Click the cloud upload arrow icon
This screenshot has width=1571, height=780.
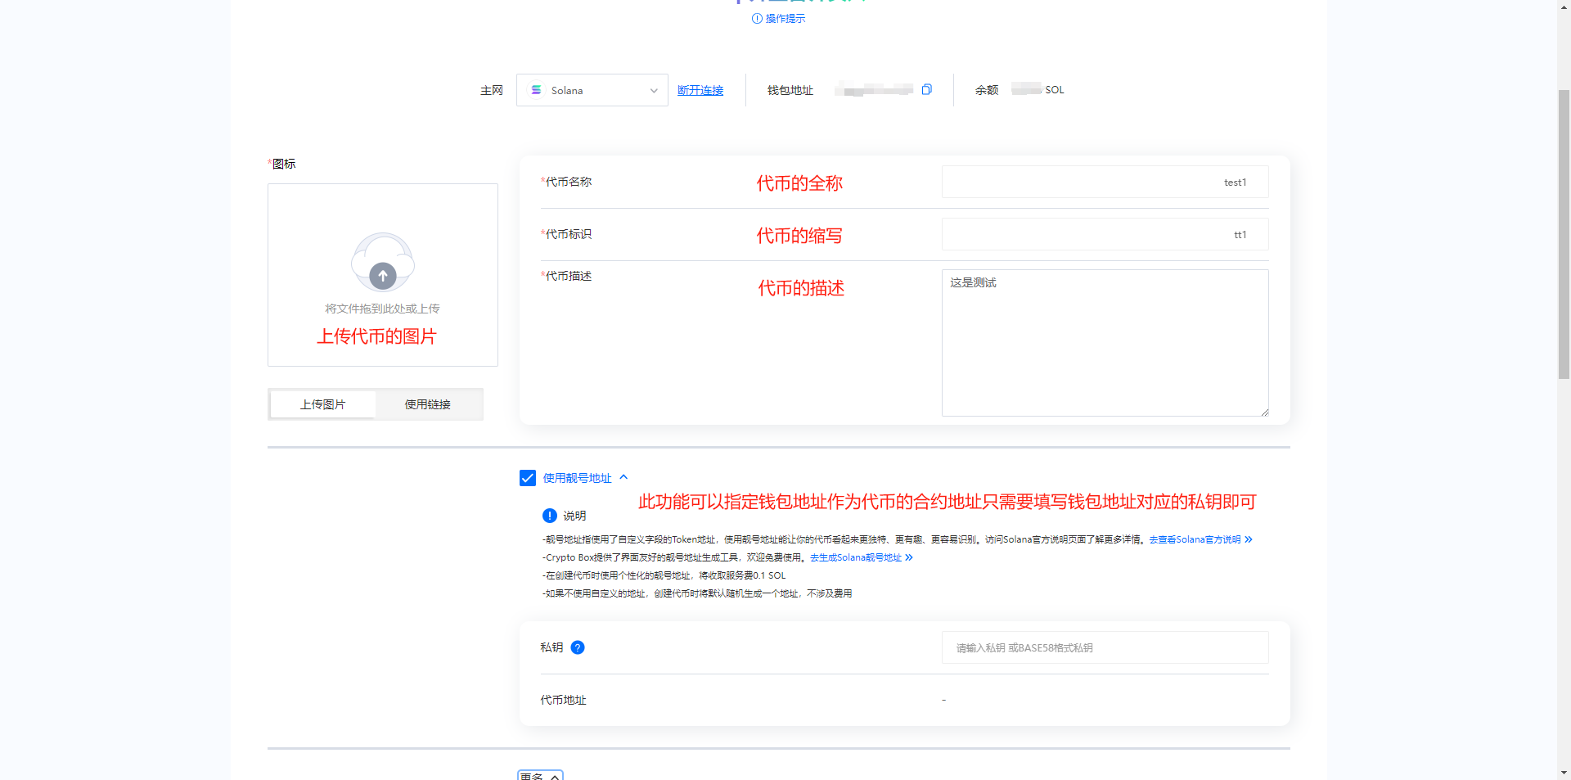[383, 276]
